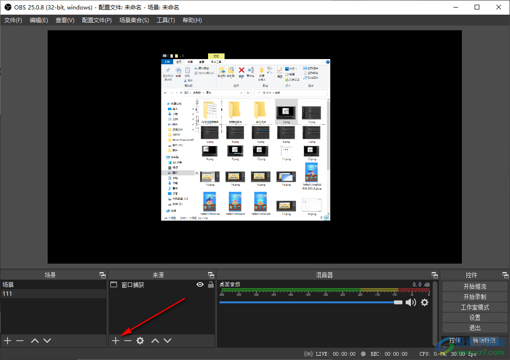Undock the 混音器 panel
Image resolution: width=510 pixels, height=360 pixels.
click(x=435, y=275)
